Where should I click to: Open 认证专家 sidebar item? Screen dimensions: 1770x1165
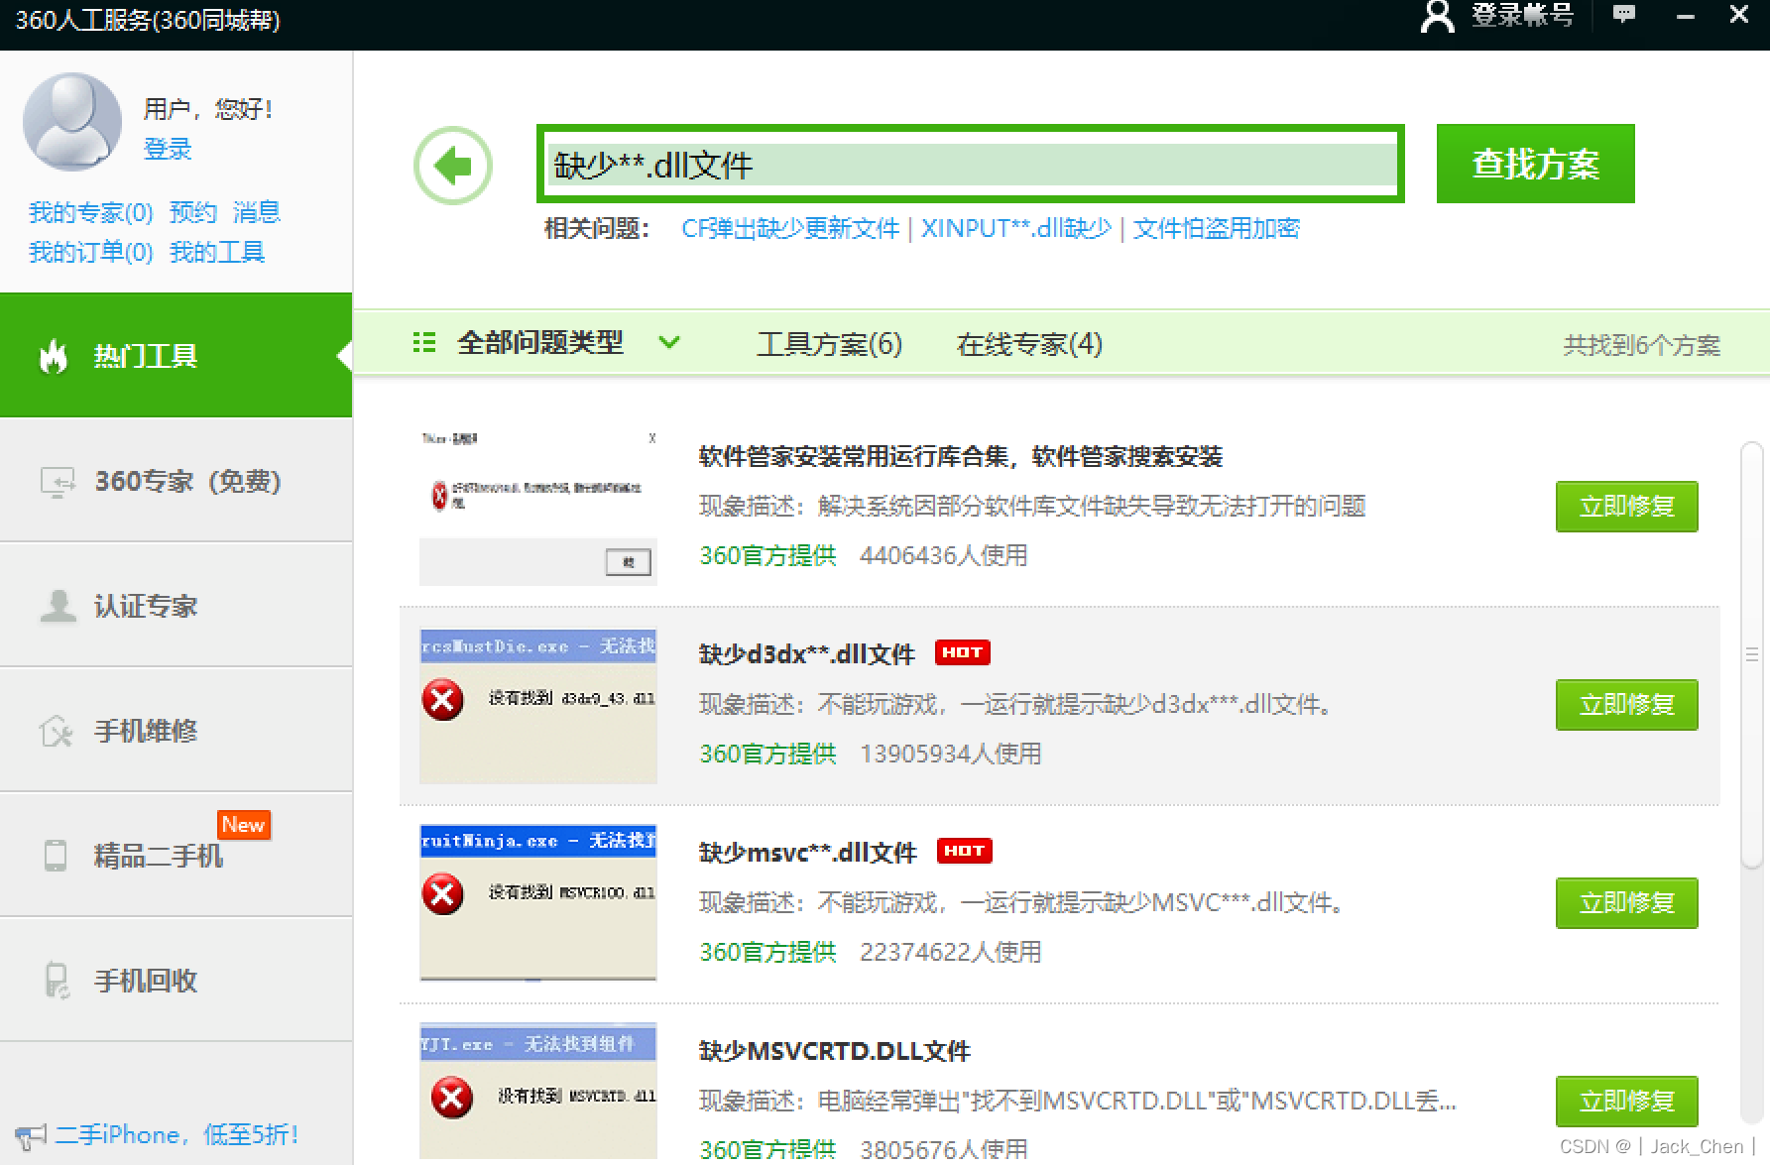pos(177,606)
